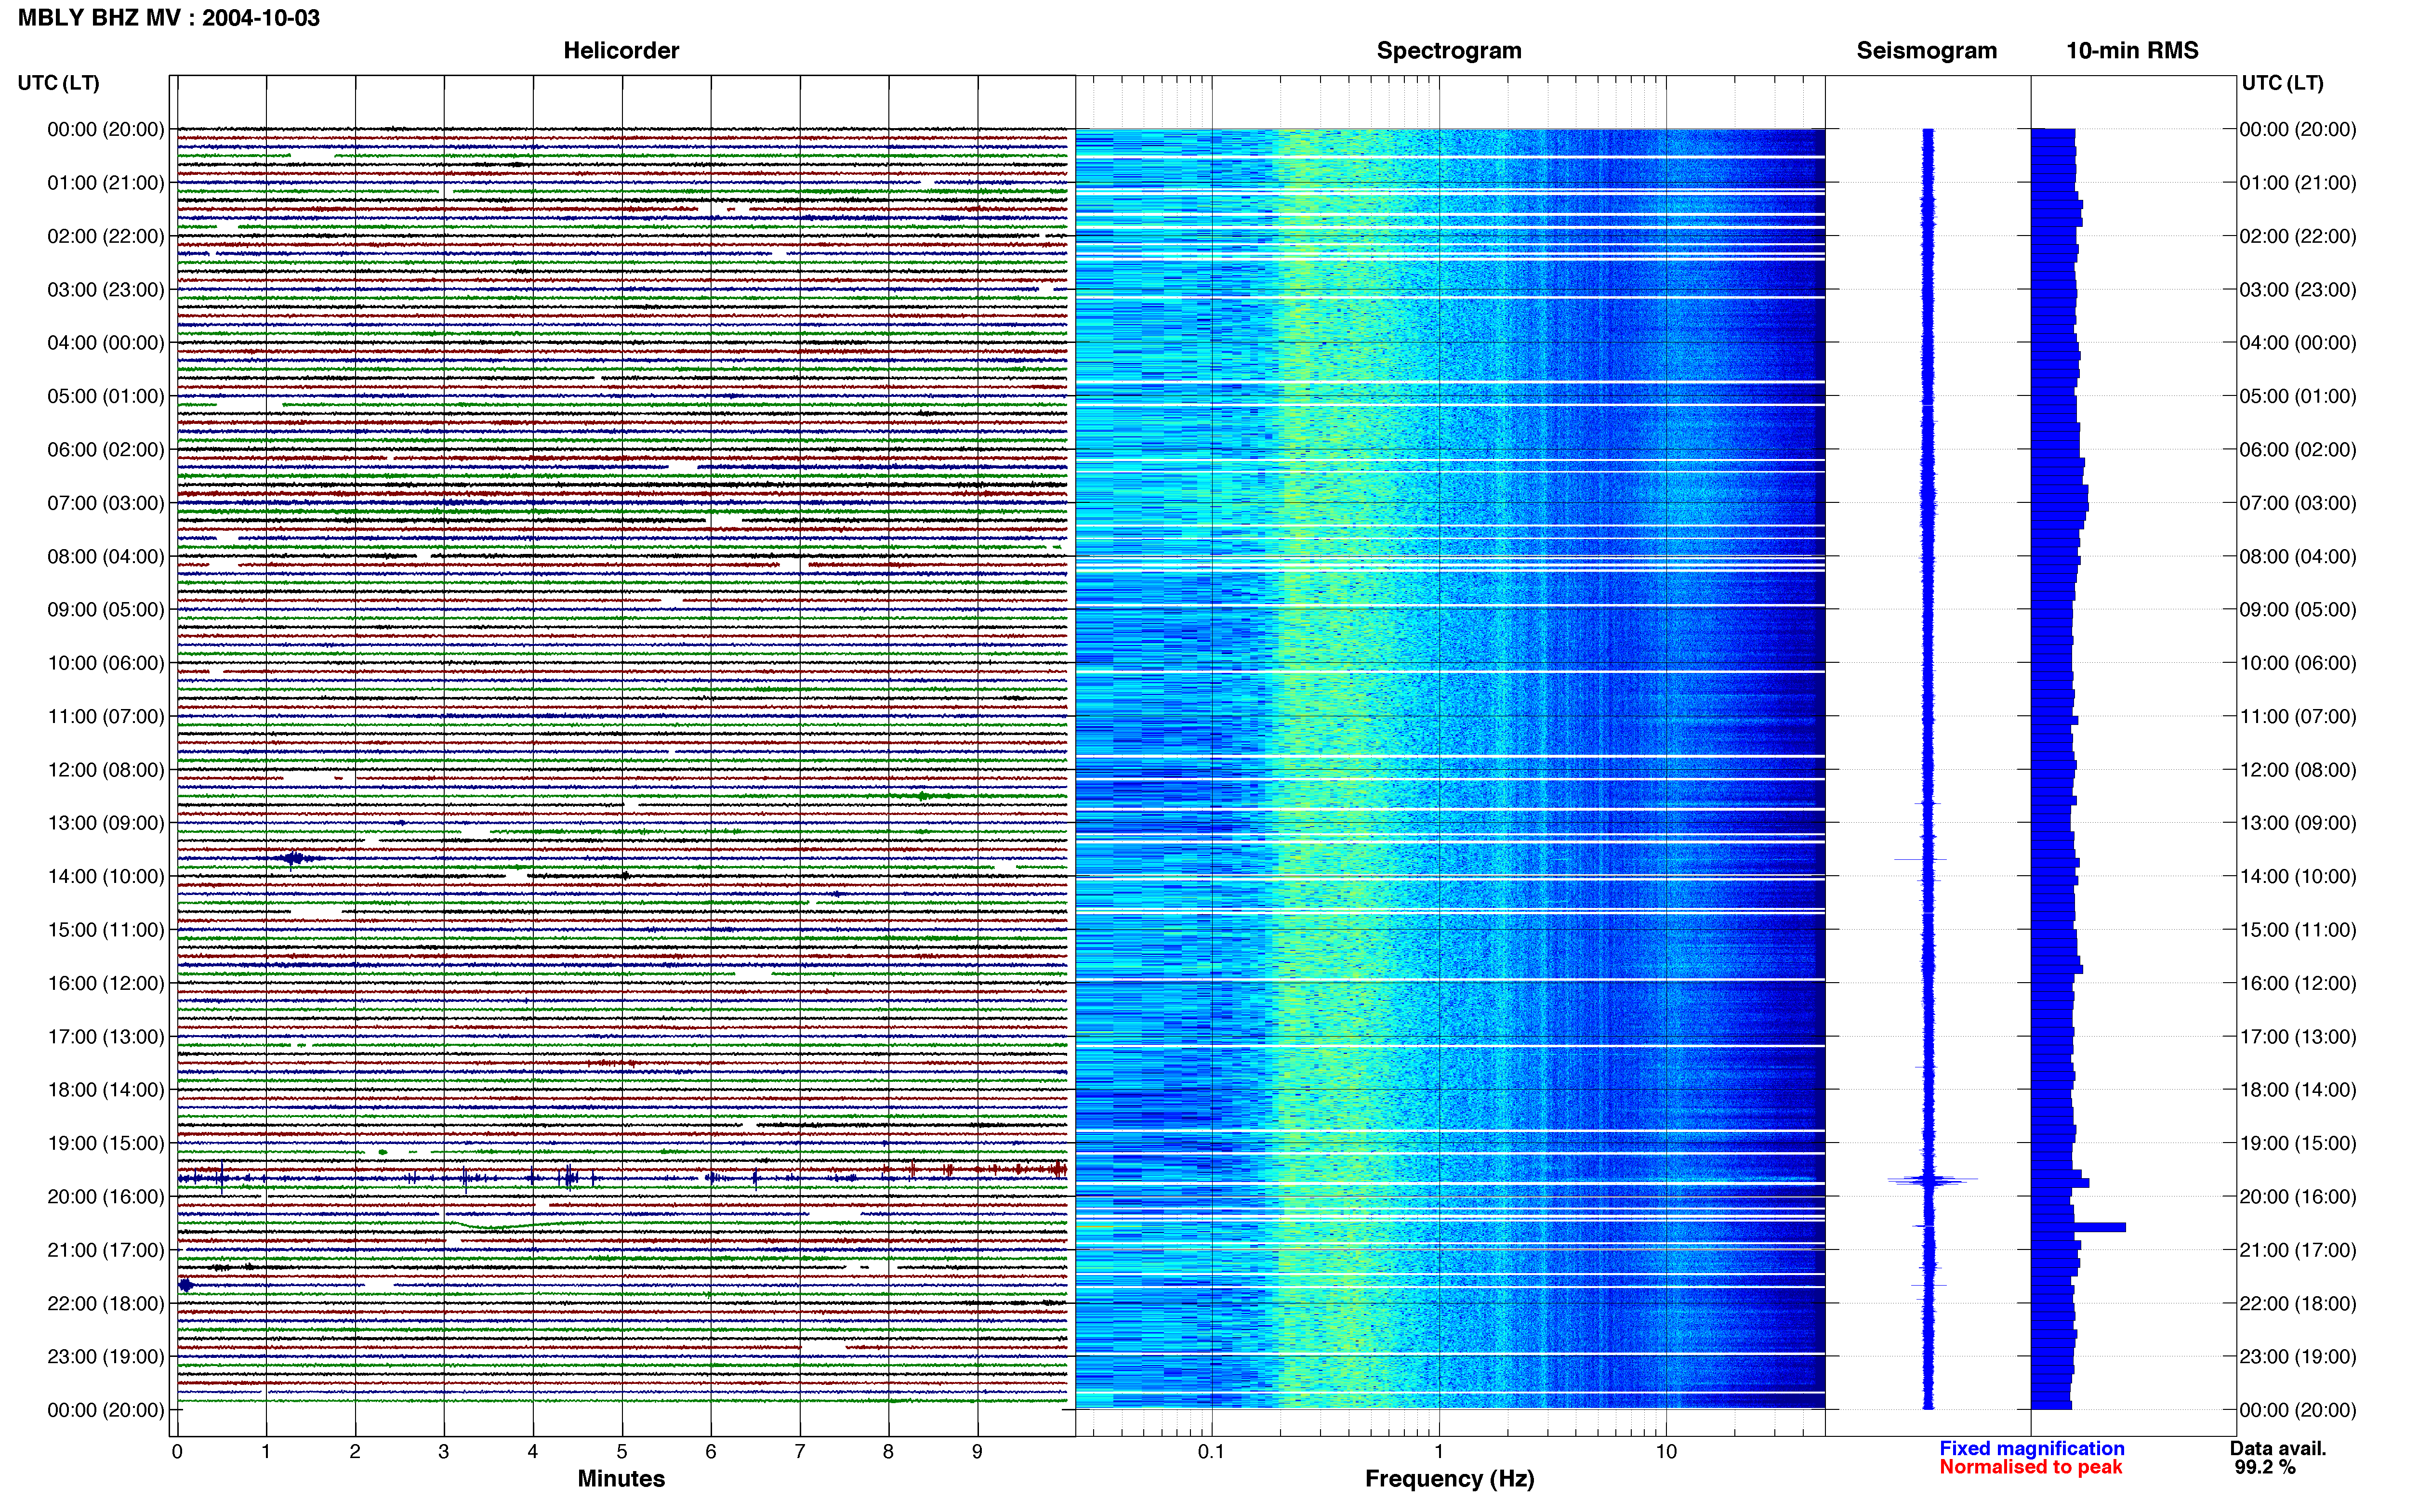This screenshot has width=2418, height=1512.
Task: Click the left 'UTC (LT)' axis label
Action: coord(58,82)
